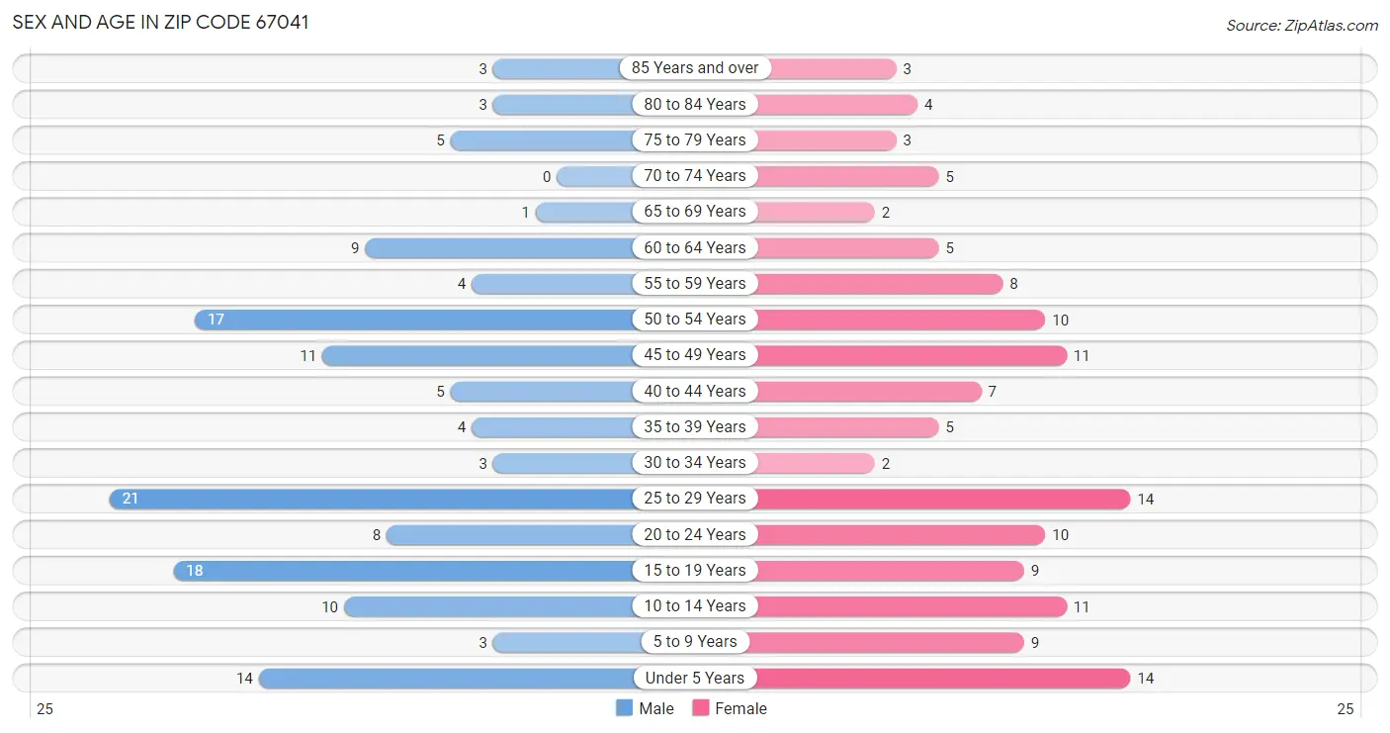This screenshot has height=733, width=1390.
Task: Click the Female legend color swatch
Action: (x=701, y=708)
